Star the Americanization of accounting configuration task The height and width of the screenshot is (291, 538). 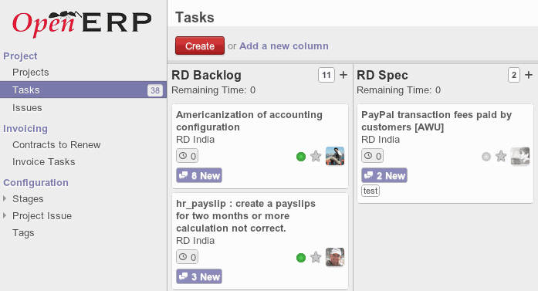[x=316, y=157]
